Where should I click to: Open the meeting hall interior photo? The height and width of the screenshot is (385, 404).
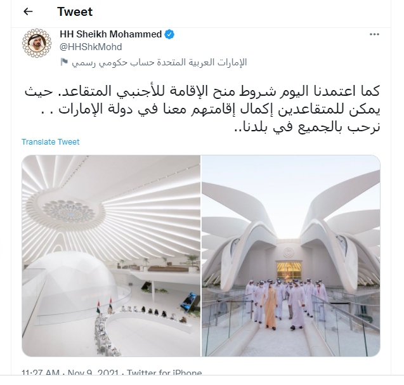[111, 256]
